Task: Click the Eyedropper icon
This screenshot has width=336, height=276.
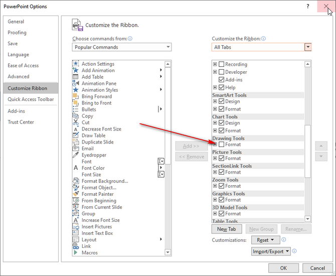Action: pos(75,155)
